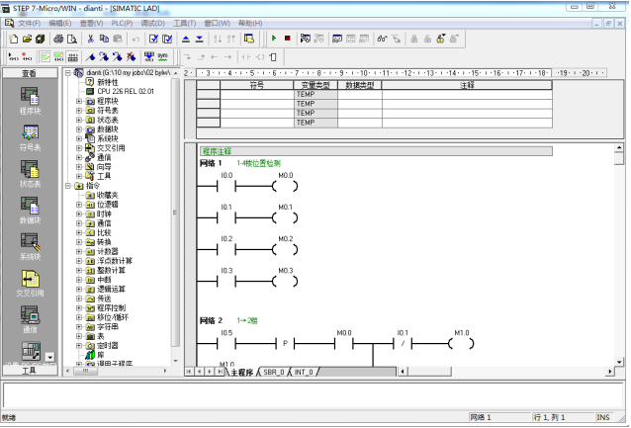Open the 调试(D) menu

click(x=152, y=24)
